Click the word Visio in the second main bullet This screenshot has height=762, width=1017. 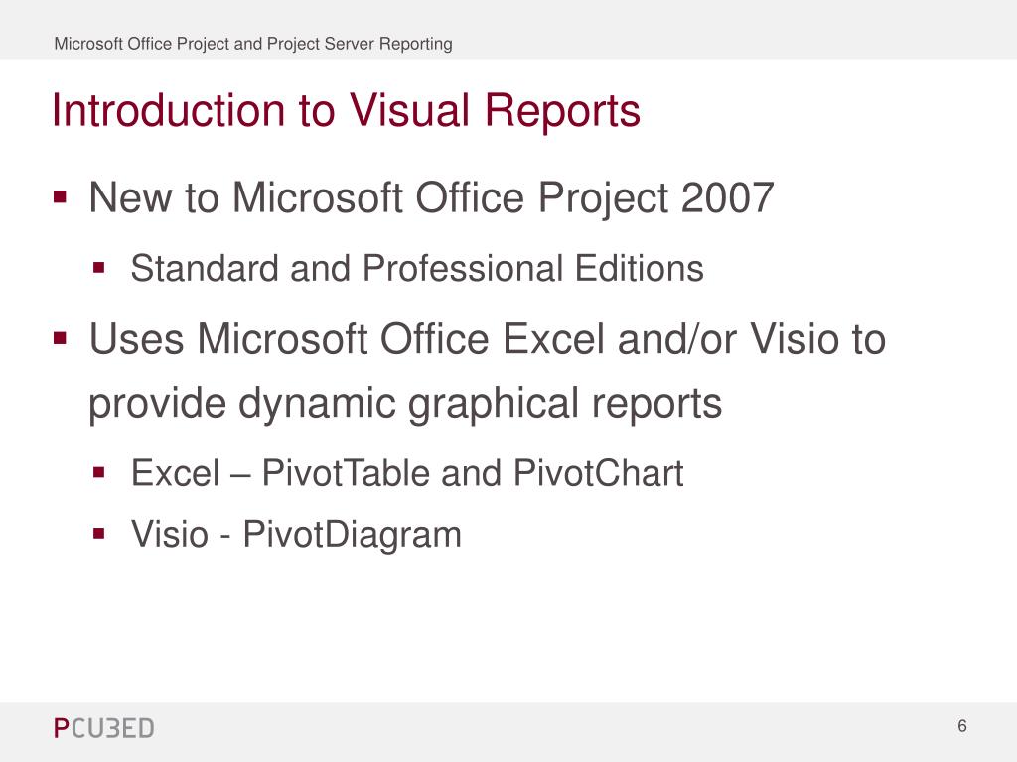792,339
